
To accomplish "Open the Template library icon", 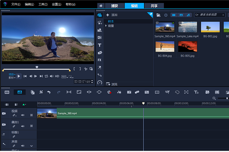I will pyautogui.click(x=100, y=30).
